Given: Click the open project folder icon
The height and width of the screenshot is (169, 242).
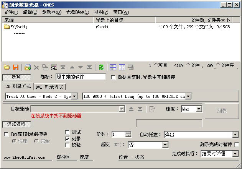Looking at the screenshot, I should (7, 67).
